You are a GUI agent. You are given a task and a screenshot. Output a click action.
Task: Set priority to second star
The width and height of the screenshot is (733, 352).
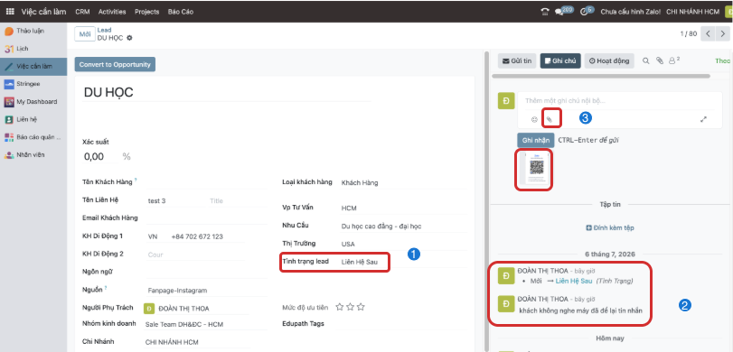[350, 307]
